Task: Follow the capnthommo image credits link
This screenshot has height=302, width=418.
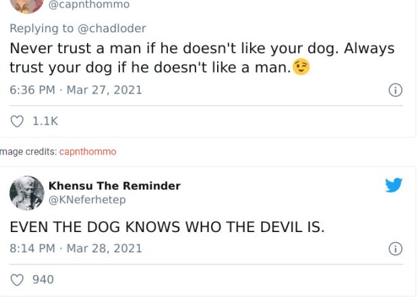Action: coord(88,152)
